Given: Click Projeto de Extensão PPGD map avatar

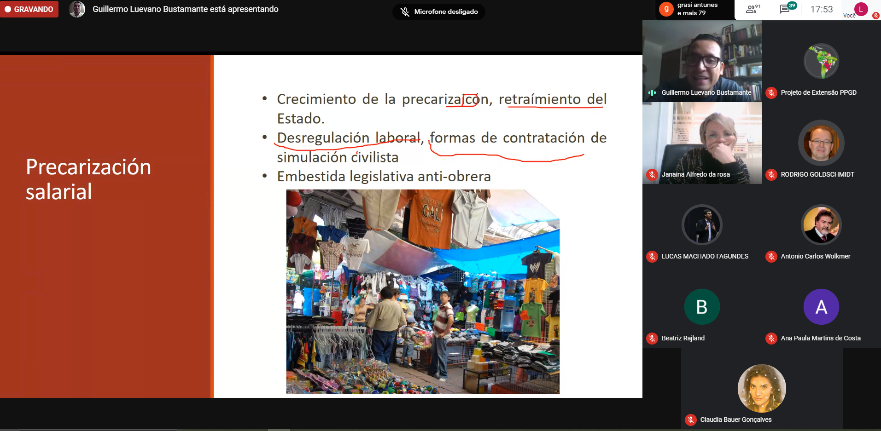Looking at the screenshot, I should click(x=821, y=61).
